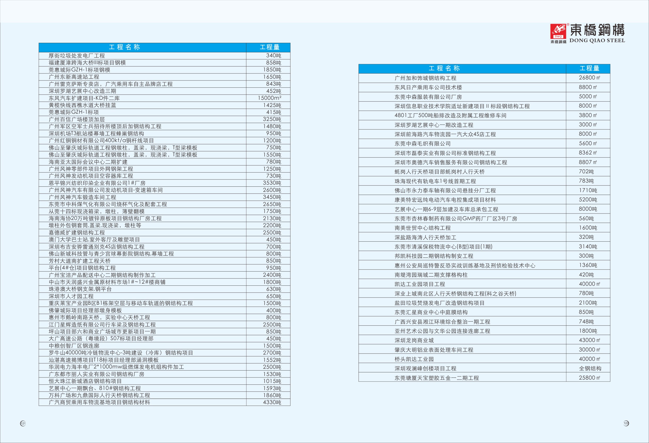Select the 南美世贸中心结构工程 row
The image size is (649, 443).
pos(423,228)
